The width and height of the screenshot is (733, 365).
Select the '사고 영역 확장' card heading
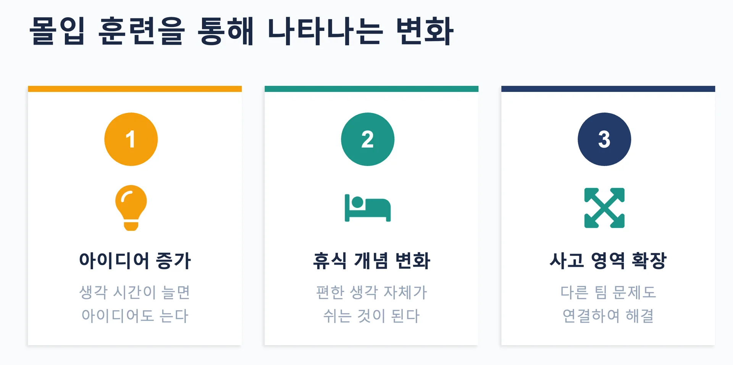tap(608, 261)
